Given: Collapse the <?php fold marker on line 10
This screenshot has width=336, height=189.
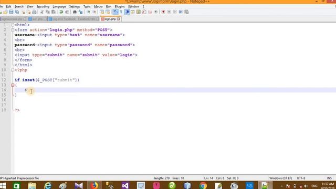Looking at the screenshot, I should pyautogui.click(x=13, y=70).
